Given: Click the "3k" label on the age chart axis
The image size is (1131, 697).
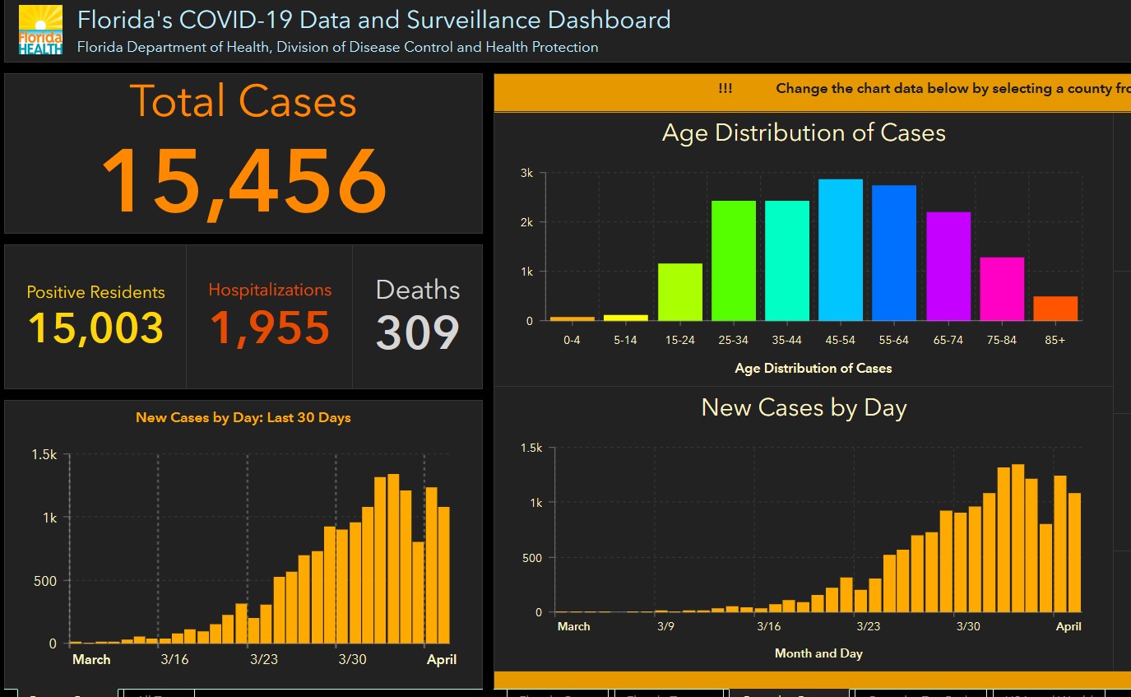Looking at the screenshot, I should coord(526,173).
